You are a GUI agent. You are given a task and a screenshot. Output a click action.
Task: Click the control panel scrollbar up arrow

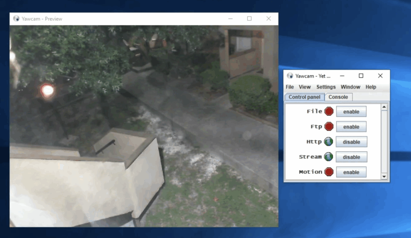click(x=384, y=107)
